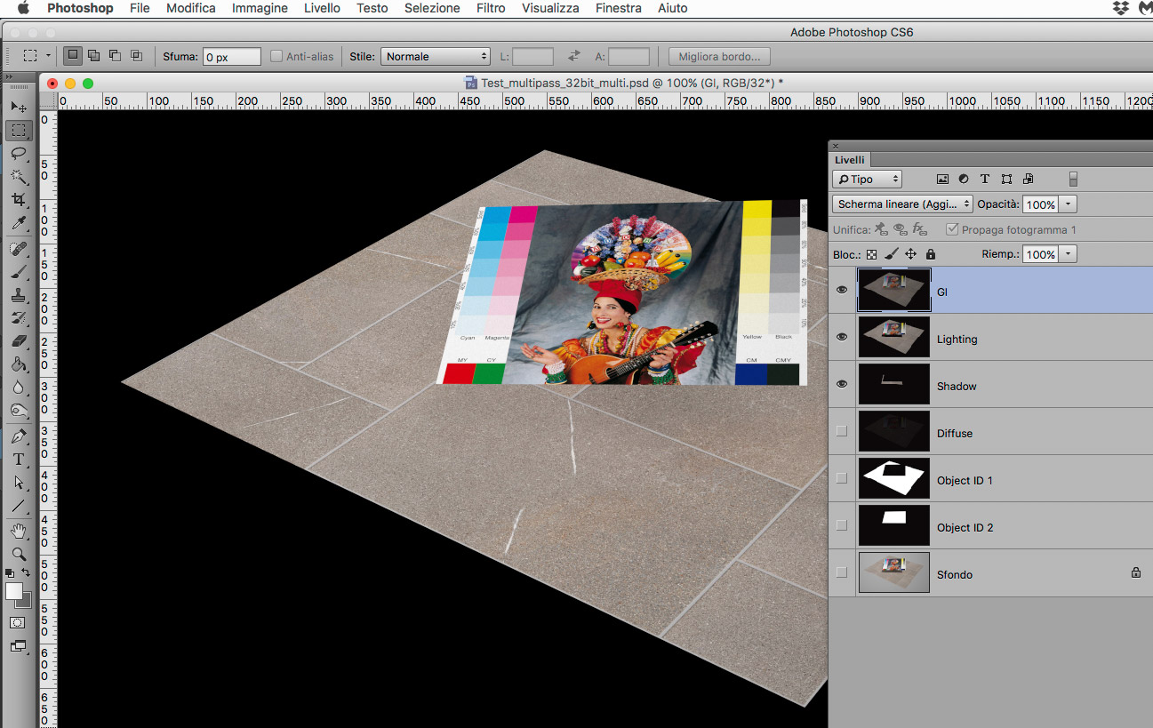The height and width of the screenshot is (728, 1153).
Task: Choose New selection mode in options bar
Action: click(73, 56)
